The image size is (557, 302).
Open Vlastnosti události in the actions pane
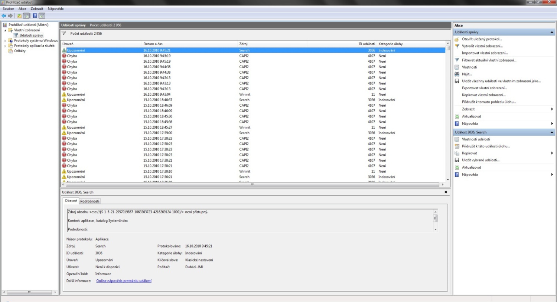(476, 139)
